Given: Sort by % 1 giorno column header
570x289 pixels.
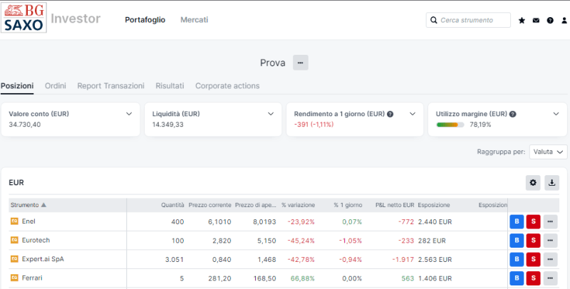Looking at the screenshot, I should click(348, 205).
